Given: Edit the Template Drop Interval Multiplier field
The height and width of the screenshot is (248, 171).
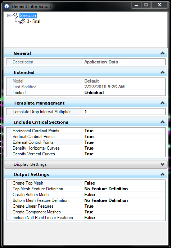Looking at the screenshot, I should coord(124,112).
